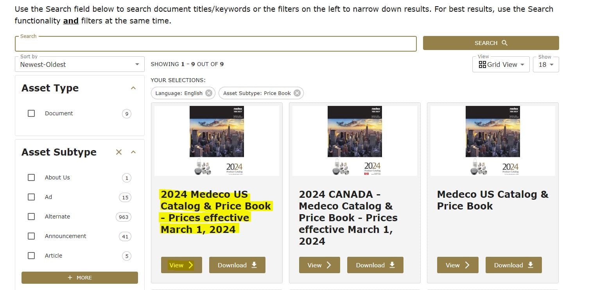The width and height of the screenshot is (590, 290).
Task: Download the Medeco US Catalog & Price Book
Action: click(x=513, y=265)
